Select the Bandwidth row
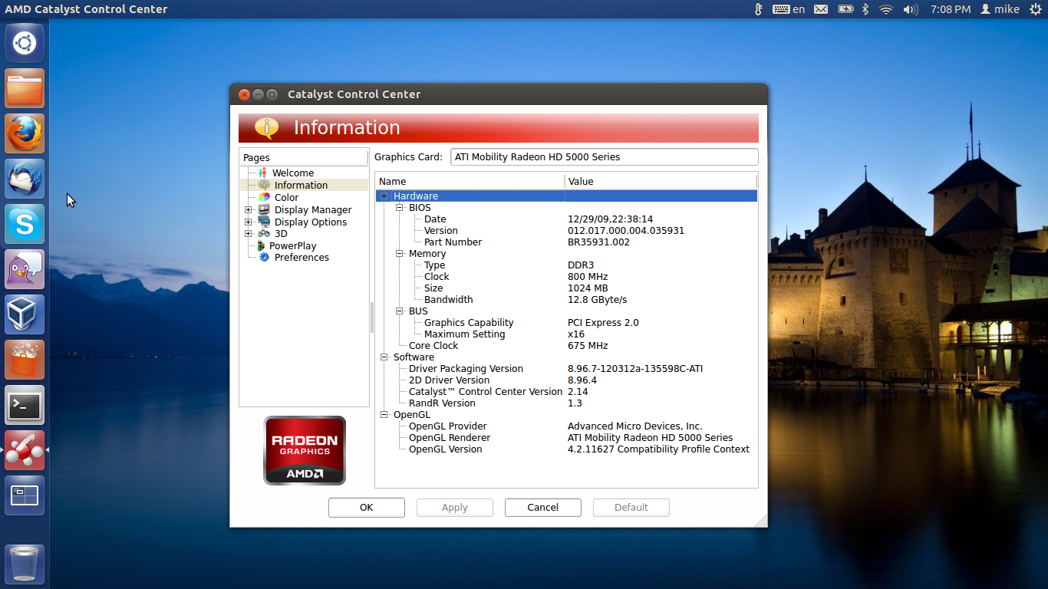Screen dimensions: 1048x589 point(566,300)
